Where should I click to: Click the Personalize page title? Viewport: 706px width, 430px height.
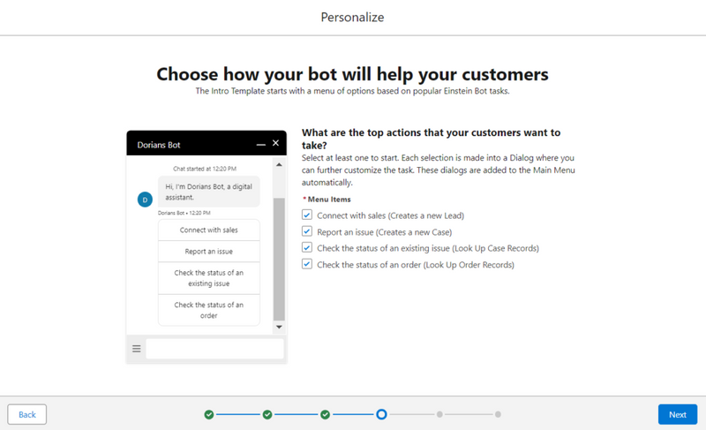(x=352, y=17)
